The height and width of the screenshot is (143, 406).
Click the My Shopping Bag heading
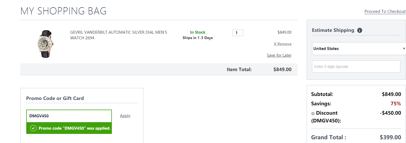(x=63, y=11)
